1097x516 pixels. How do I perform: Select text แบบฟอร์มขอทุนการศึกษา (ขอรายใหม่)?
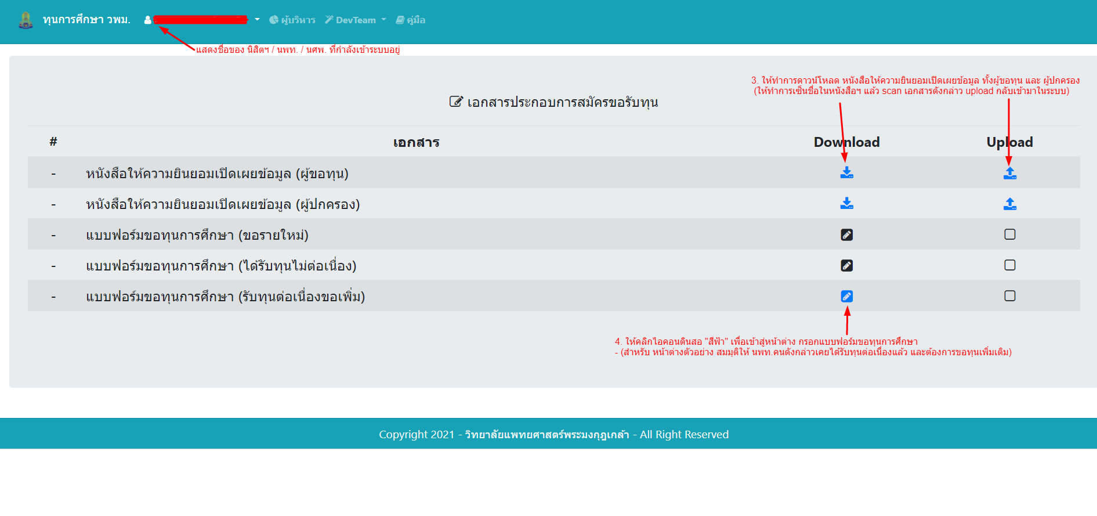pos(197,234)
